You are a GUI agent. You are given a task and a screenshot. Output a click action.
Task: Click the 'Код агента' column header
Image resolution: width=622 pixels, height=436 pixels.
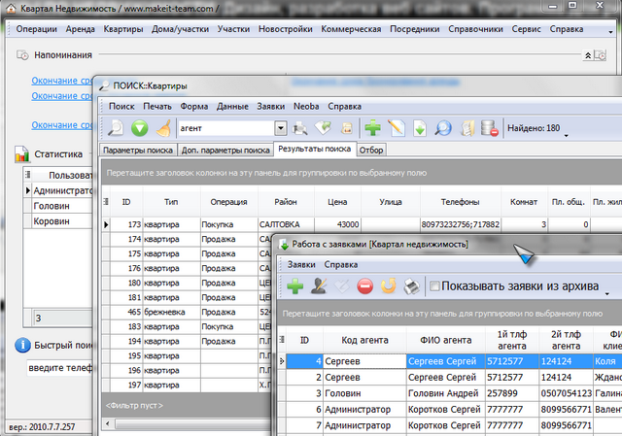pyautogui.click(x=365, y=340)
